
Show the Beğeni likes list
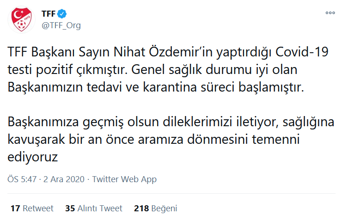[x=164, y=209]
